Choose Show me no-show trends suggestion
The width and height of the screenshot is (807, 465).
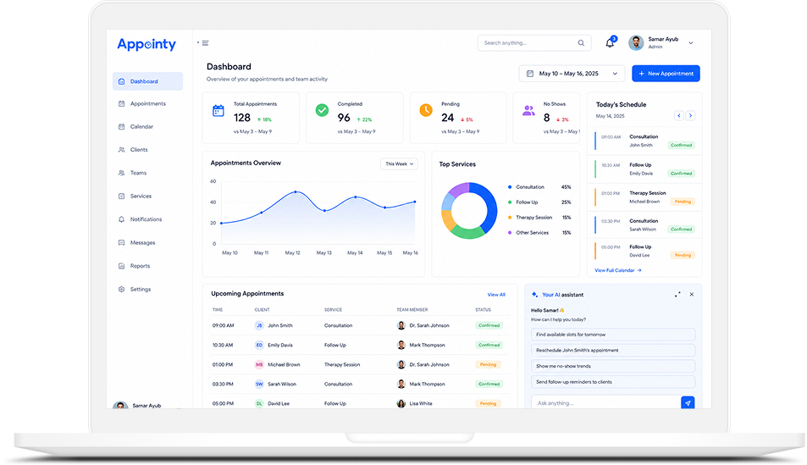tap(613, 367)
